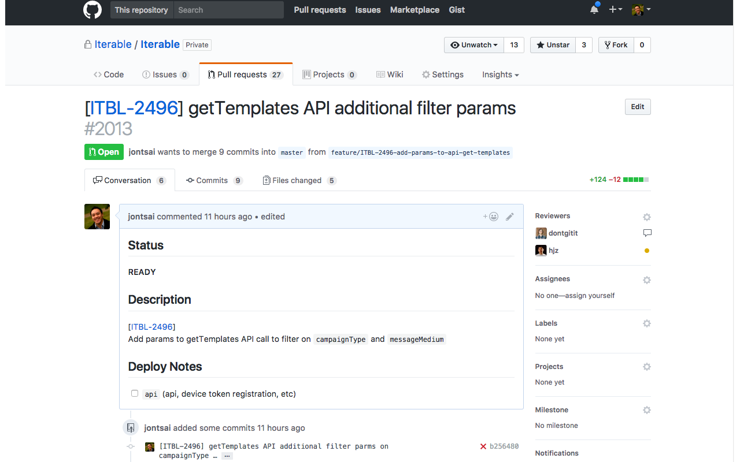
Task: Open the Iterable organization link
Action: tap(113, 44)
